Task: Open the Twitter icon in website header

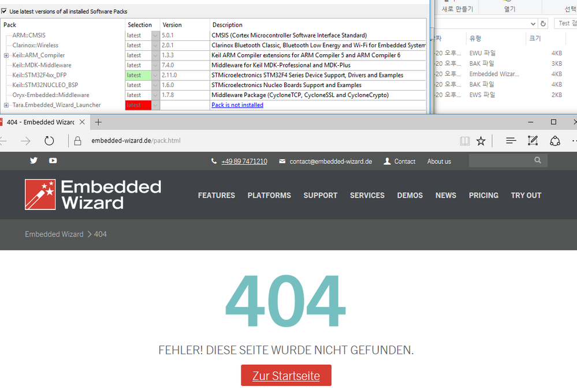Action: click(33, 160)
